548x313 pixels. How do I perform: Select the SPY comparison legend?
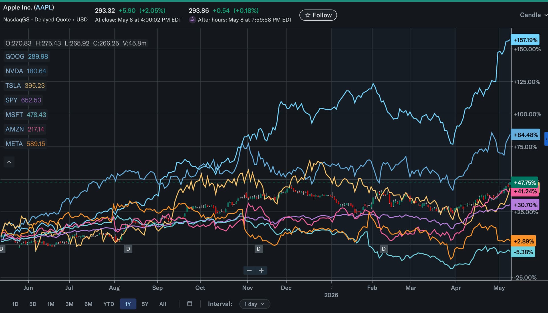point(23,100)
